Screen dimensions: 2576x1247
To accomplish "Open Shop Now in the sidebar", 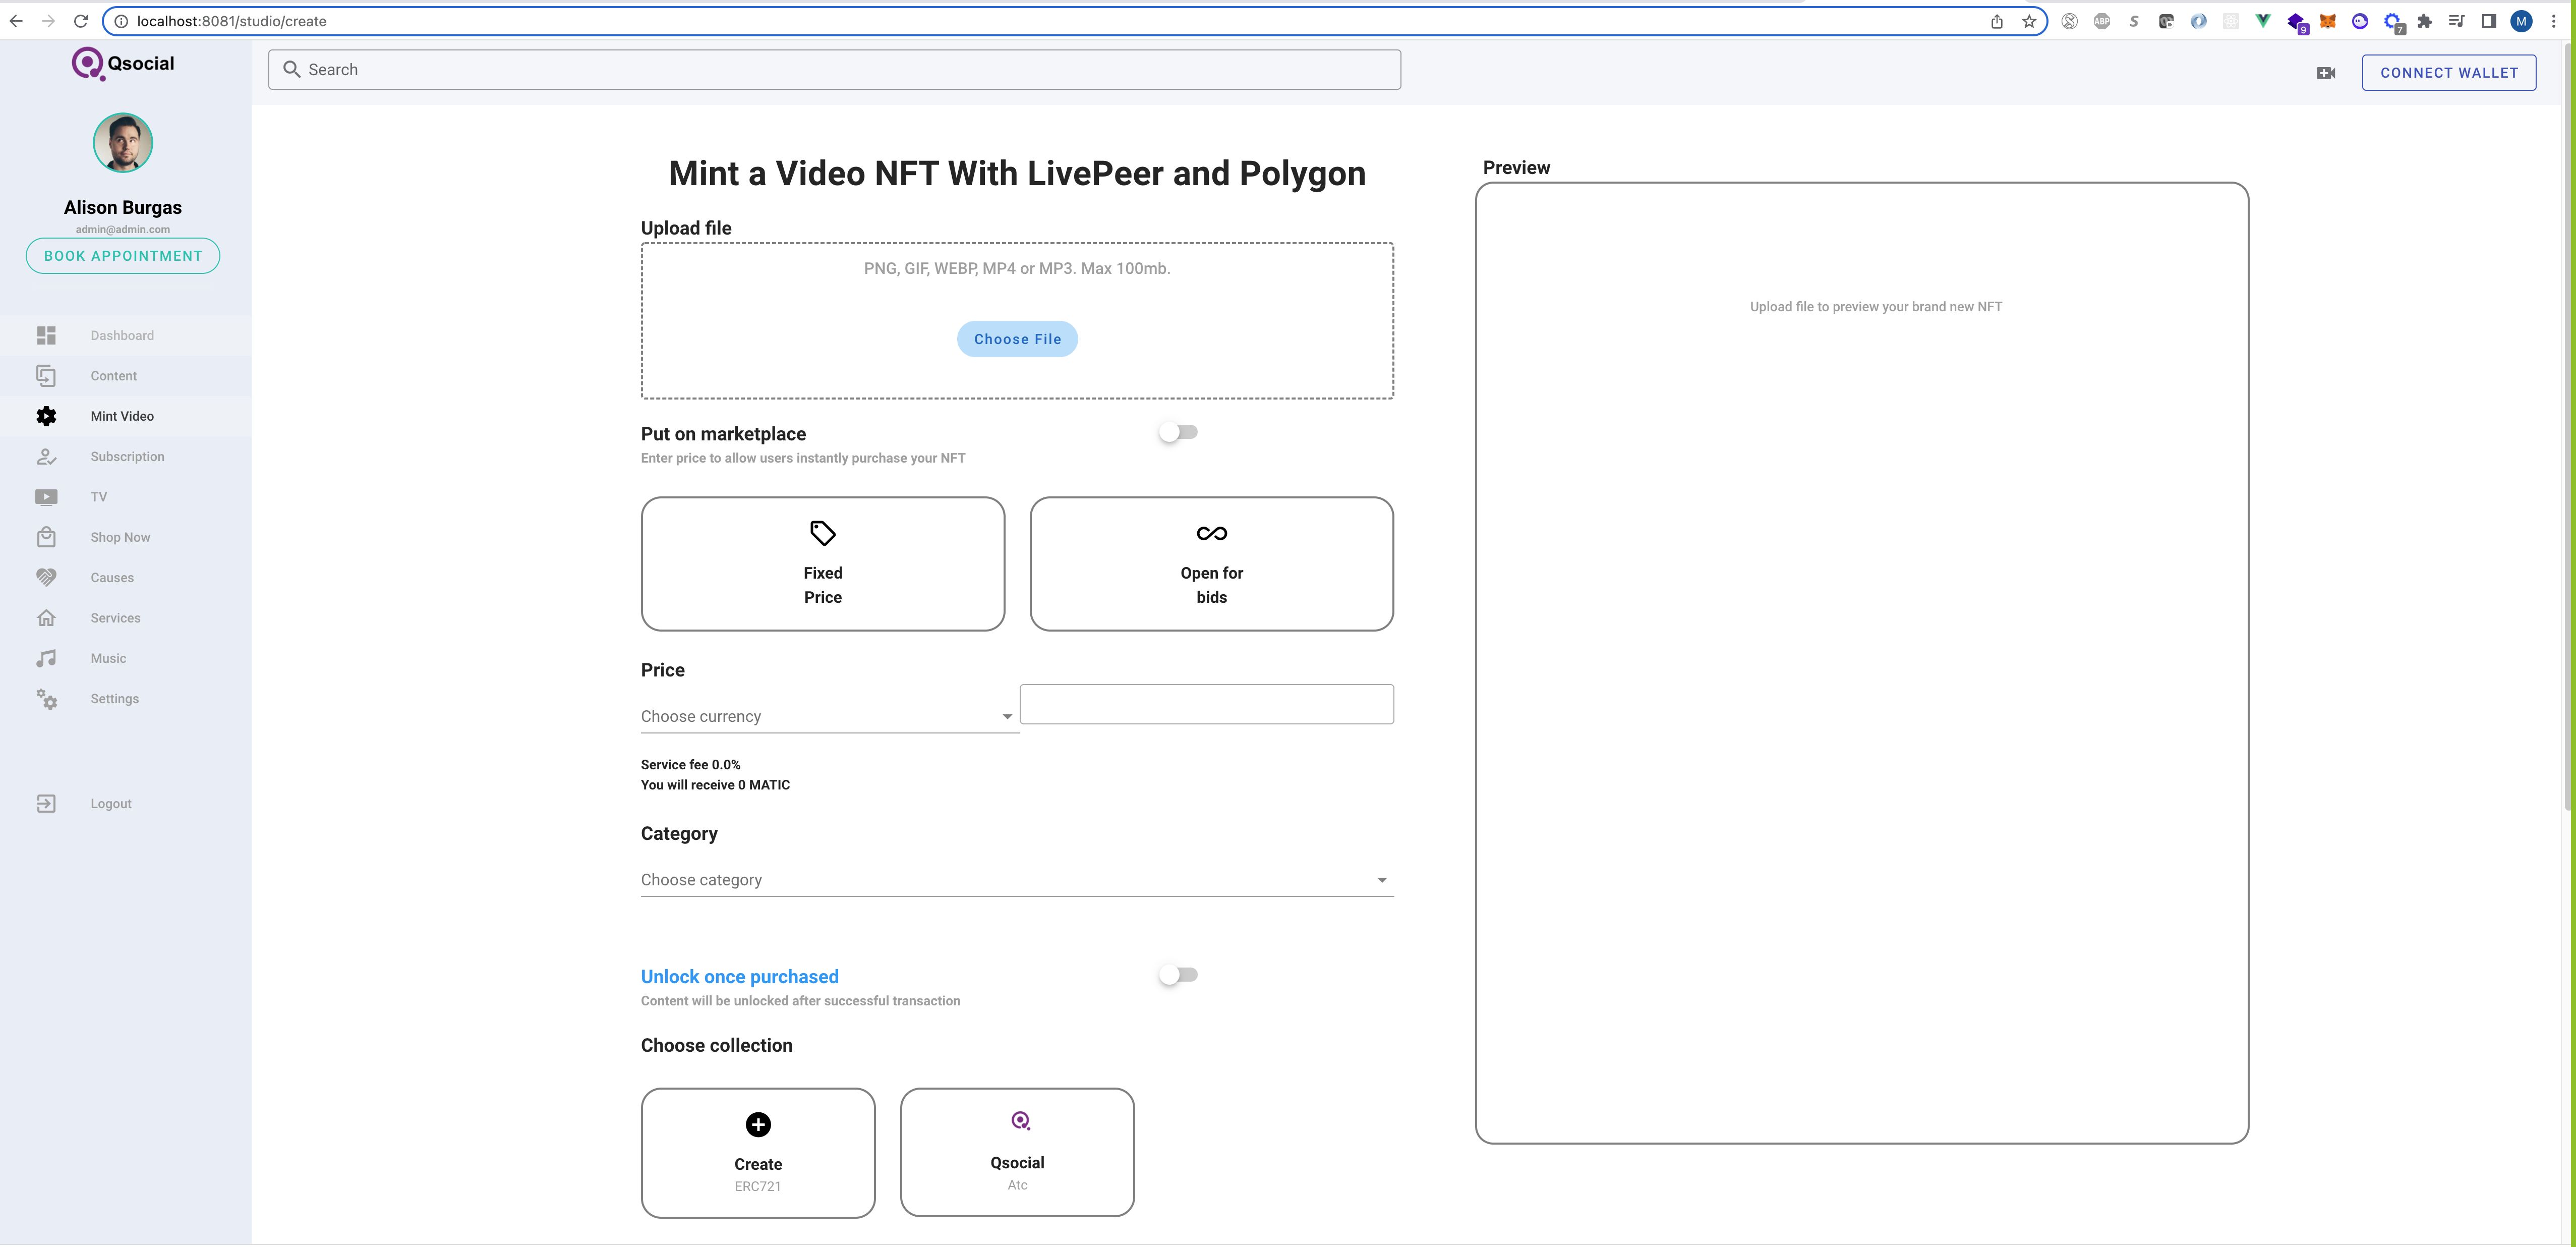I will point(125,537).
